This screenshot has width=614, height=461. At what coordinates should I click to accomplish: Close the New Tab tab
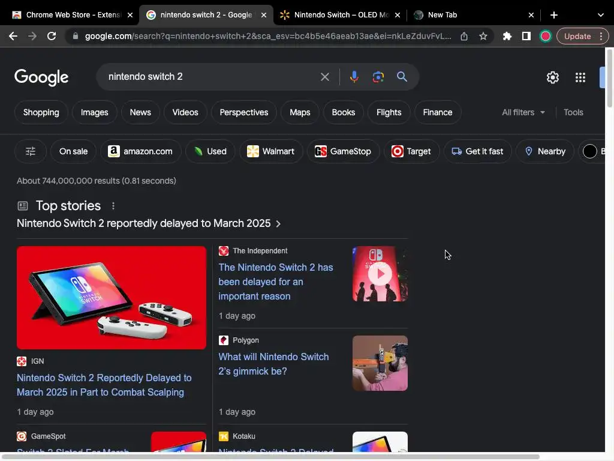point(531,15)
